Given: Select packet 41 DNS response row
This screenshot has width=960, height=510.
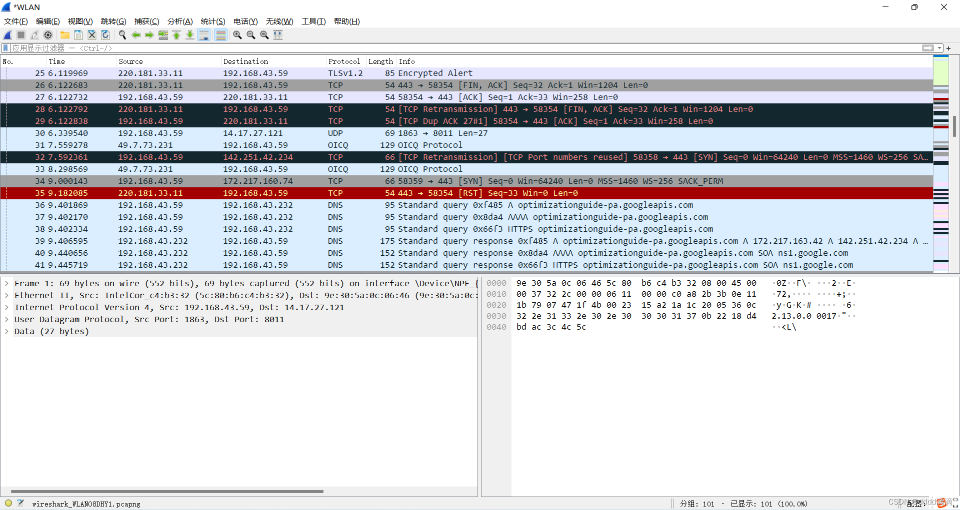Looking at the screenshot, I should click(466, 265).
